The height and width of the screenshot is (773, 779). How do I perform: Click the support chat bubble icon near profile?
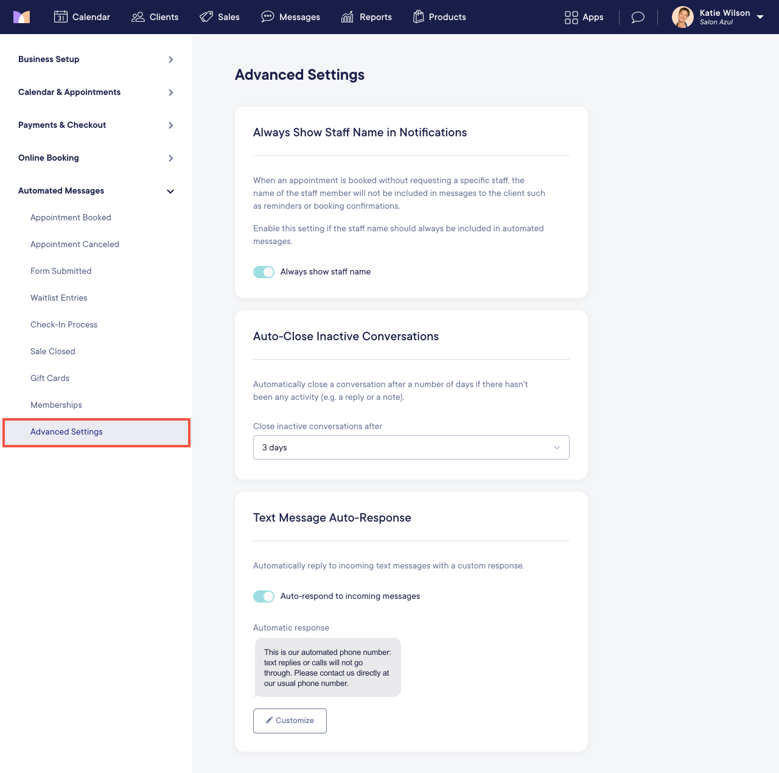(637, 17)
